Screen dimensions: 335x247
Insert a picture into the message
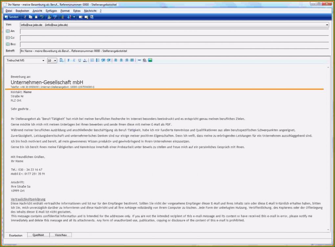150,60
